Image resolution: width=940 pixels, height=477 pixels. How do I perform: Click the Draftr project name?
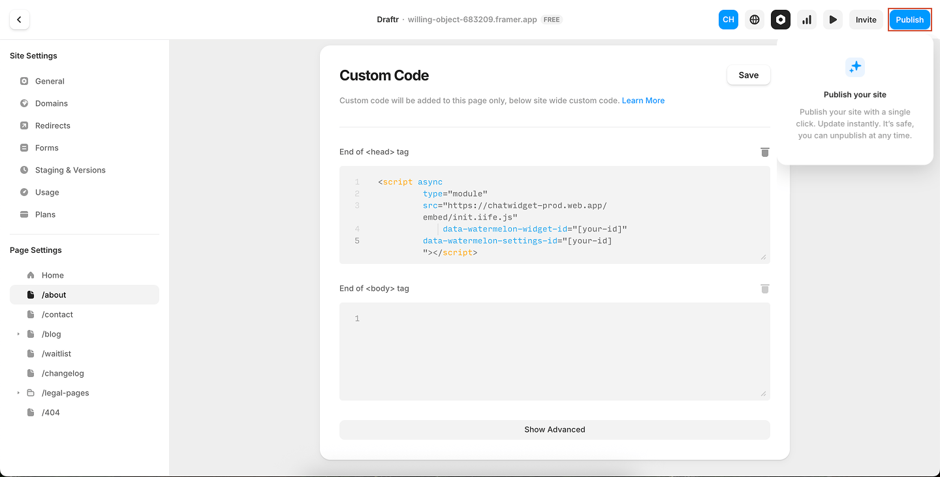[388, 20]
